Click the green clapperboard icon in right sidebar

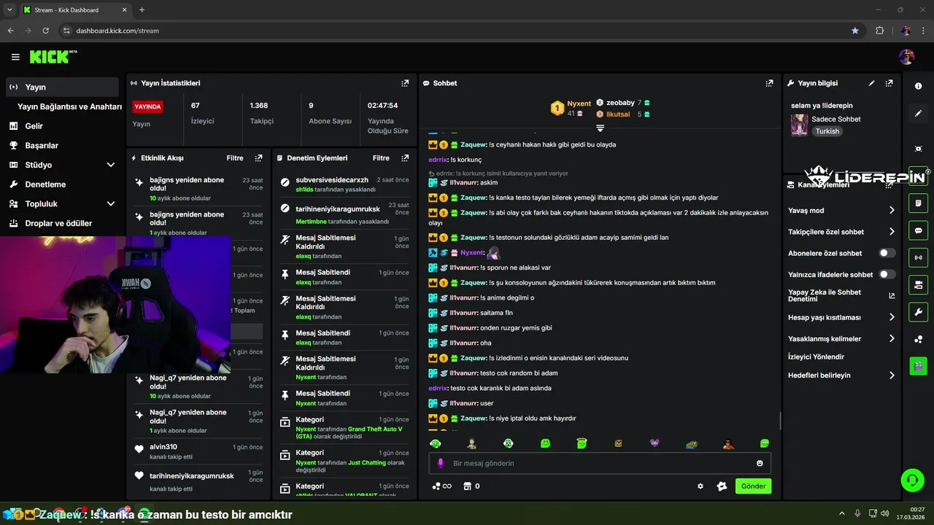(918, 366)
